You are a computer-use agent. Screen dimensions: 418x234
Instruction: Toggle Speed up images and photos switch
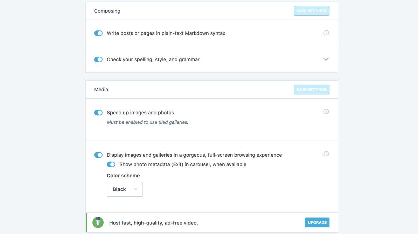(x=98, y=113)
